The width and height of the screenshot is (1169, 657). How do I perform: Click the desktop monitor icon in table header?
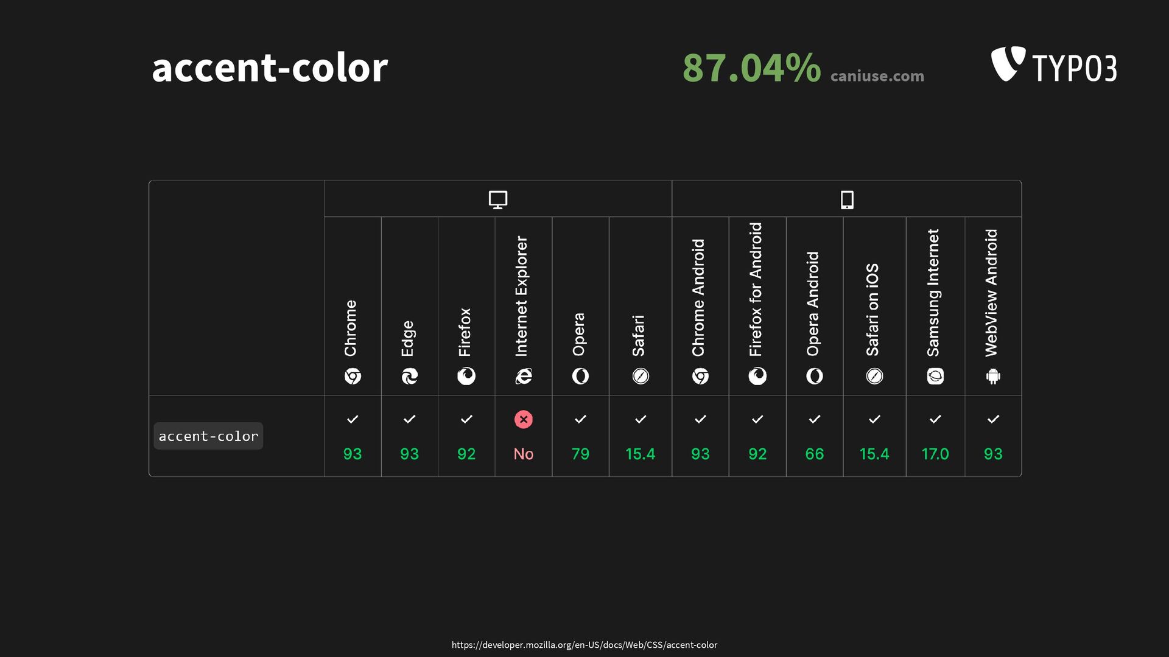coord(498,200)
